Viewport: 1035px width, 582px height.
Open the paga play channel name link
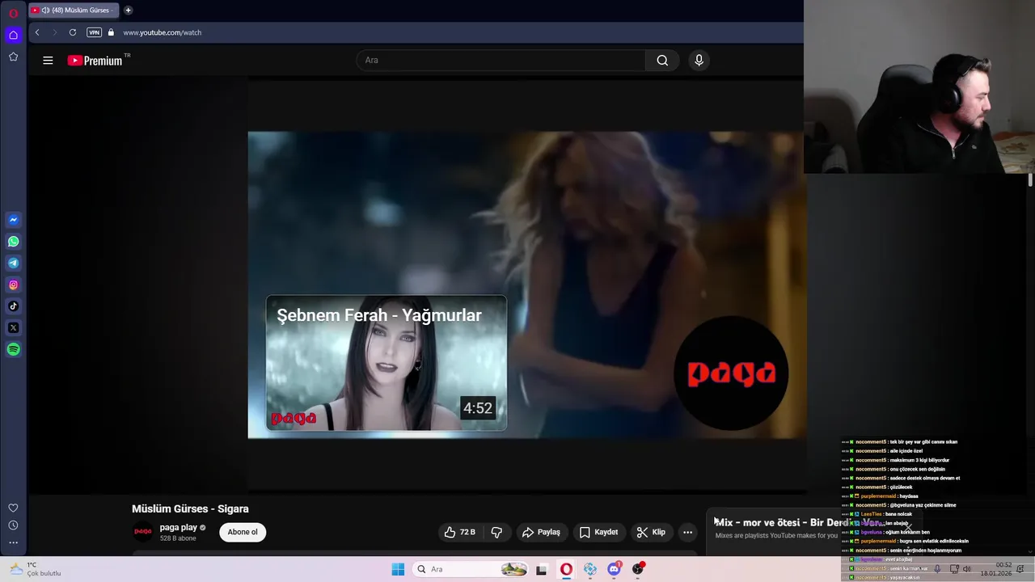[x=179, y=527]
